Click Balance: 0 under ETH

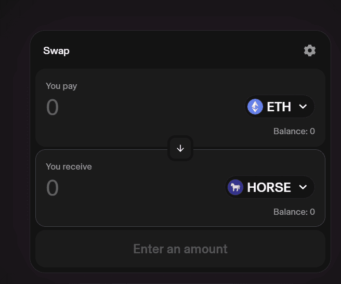294,131
